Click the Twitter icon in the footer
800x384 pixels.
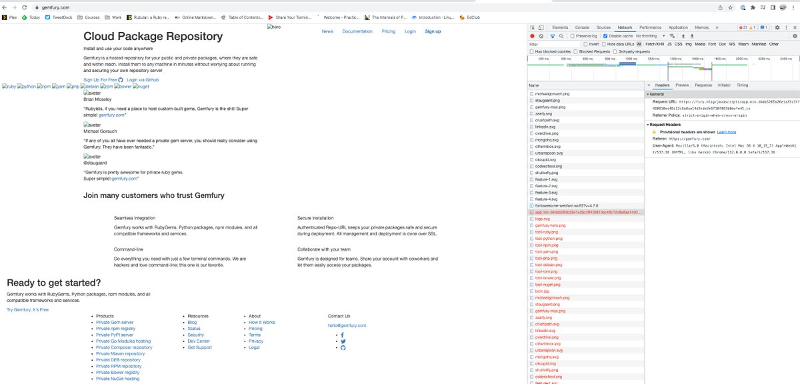point(343,341)
